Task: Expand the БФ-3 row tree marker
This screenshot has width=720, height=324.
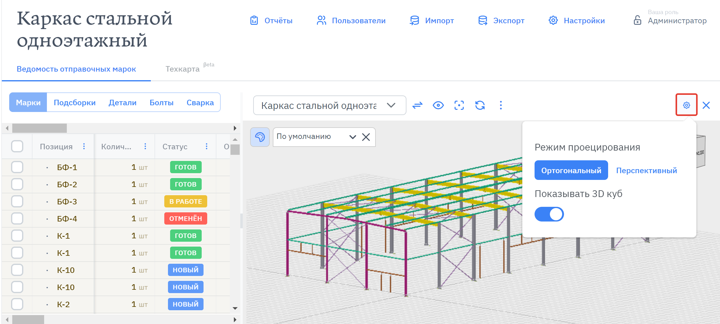Action: click(47, 202)
